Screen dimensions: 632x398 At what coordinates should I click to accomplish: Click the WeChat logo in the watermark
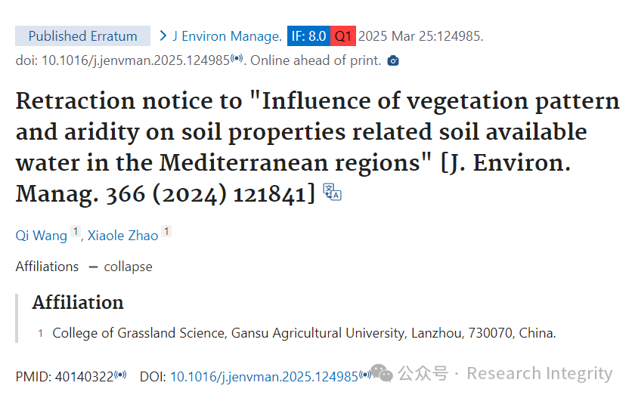(381, 373)
